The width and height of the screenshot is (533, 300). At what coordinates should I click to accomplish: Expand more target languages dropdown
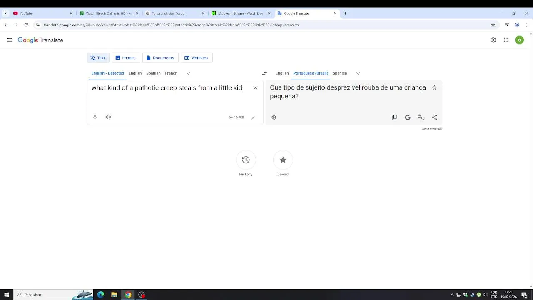[358, 73]
